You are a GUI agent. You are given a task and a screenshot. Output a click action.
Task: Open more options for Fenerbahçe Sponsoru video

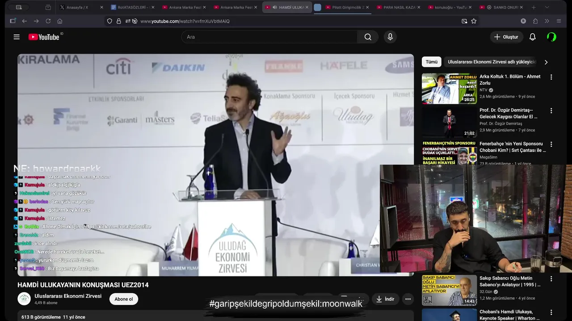tap(551, 144)
